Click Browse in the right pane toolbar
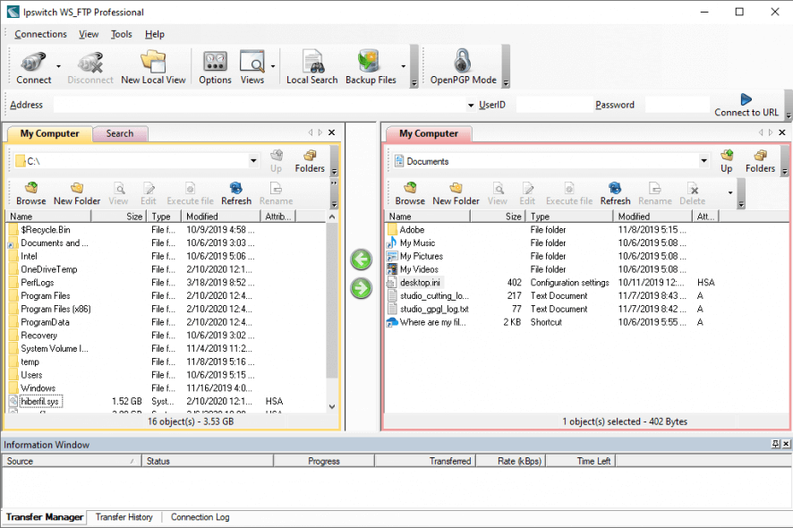The height and width of the screenshot is (528, 793). click(410, 193)
